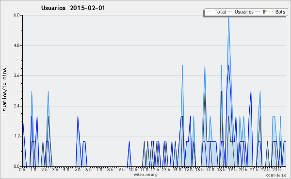The height and width of the screenshot is (179, 291).
Task: Click the 5 h label on x-axis
Action: pos(77,169)
